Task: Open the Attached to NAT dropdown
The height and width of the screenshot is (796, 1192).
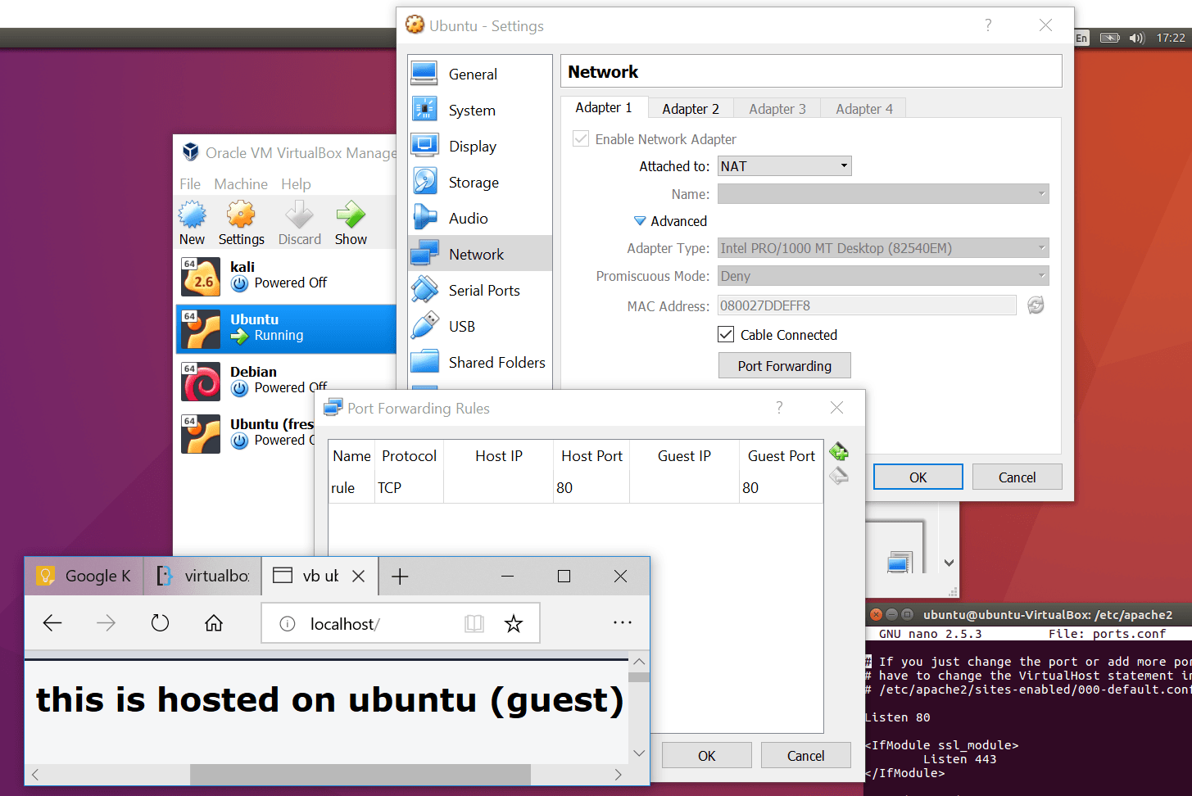Action: point(784,166)
